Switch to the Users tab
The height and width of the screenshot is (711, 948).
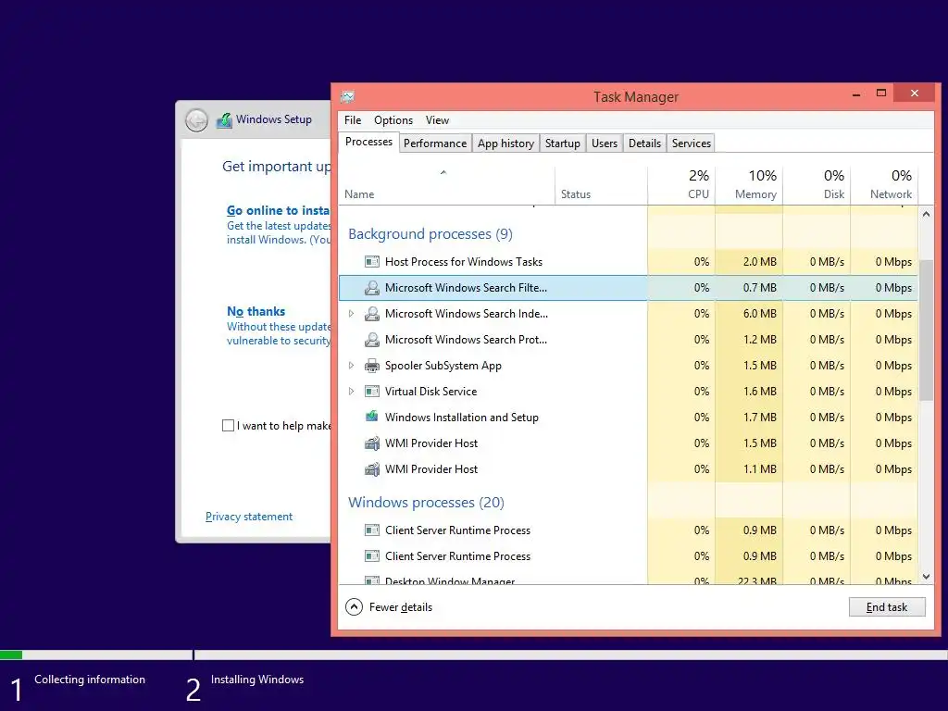(604, 143)
